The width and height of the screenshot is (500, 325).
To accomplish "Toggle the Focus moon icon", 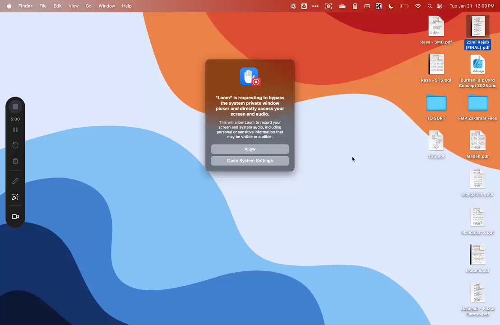I will click(x=391, y=6).
